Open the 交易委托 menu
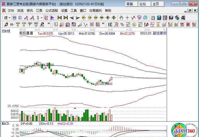The height and width of the screenshot is (137, 199). 96,11
